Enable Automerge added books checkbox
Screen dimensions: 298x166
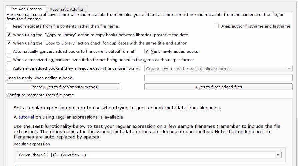[9, 68]
